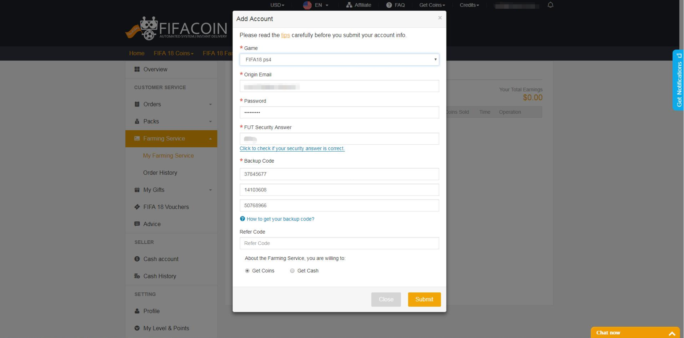This screenshot has height=338, width=684.
Task: Open the Credits dropdown
Action: [469, 5]
